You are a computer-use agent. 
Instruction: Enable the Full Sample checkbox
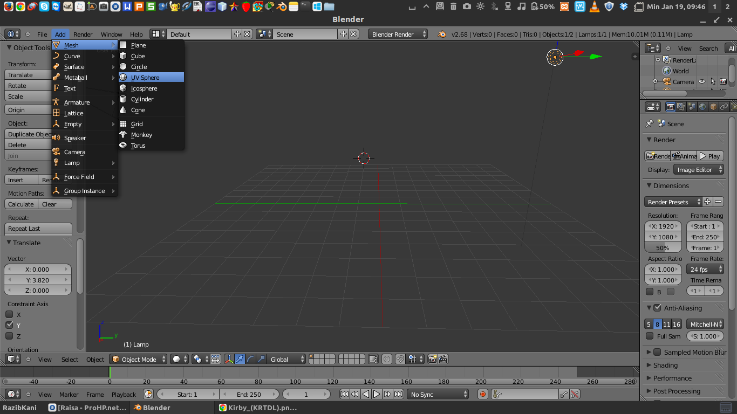click(650, 336)
